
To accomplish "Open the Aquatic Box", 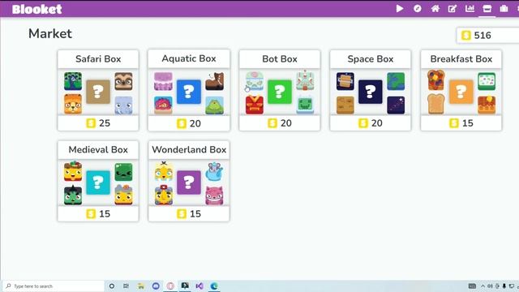I will [189, 90].
